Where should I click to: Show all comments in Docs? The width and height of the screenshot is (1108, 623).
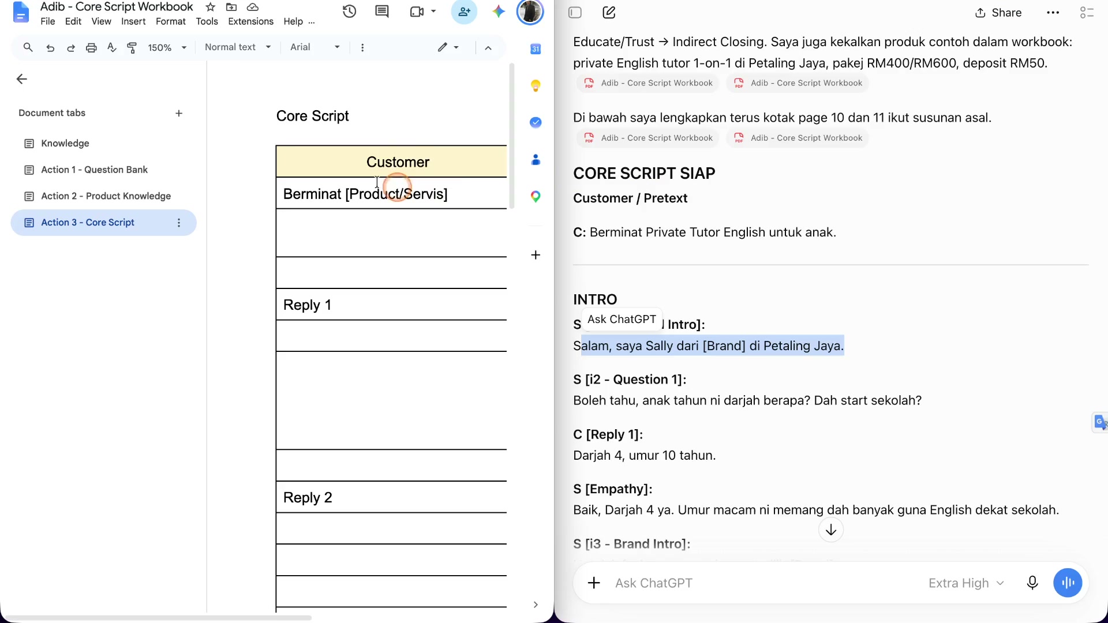coord(382,12)
